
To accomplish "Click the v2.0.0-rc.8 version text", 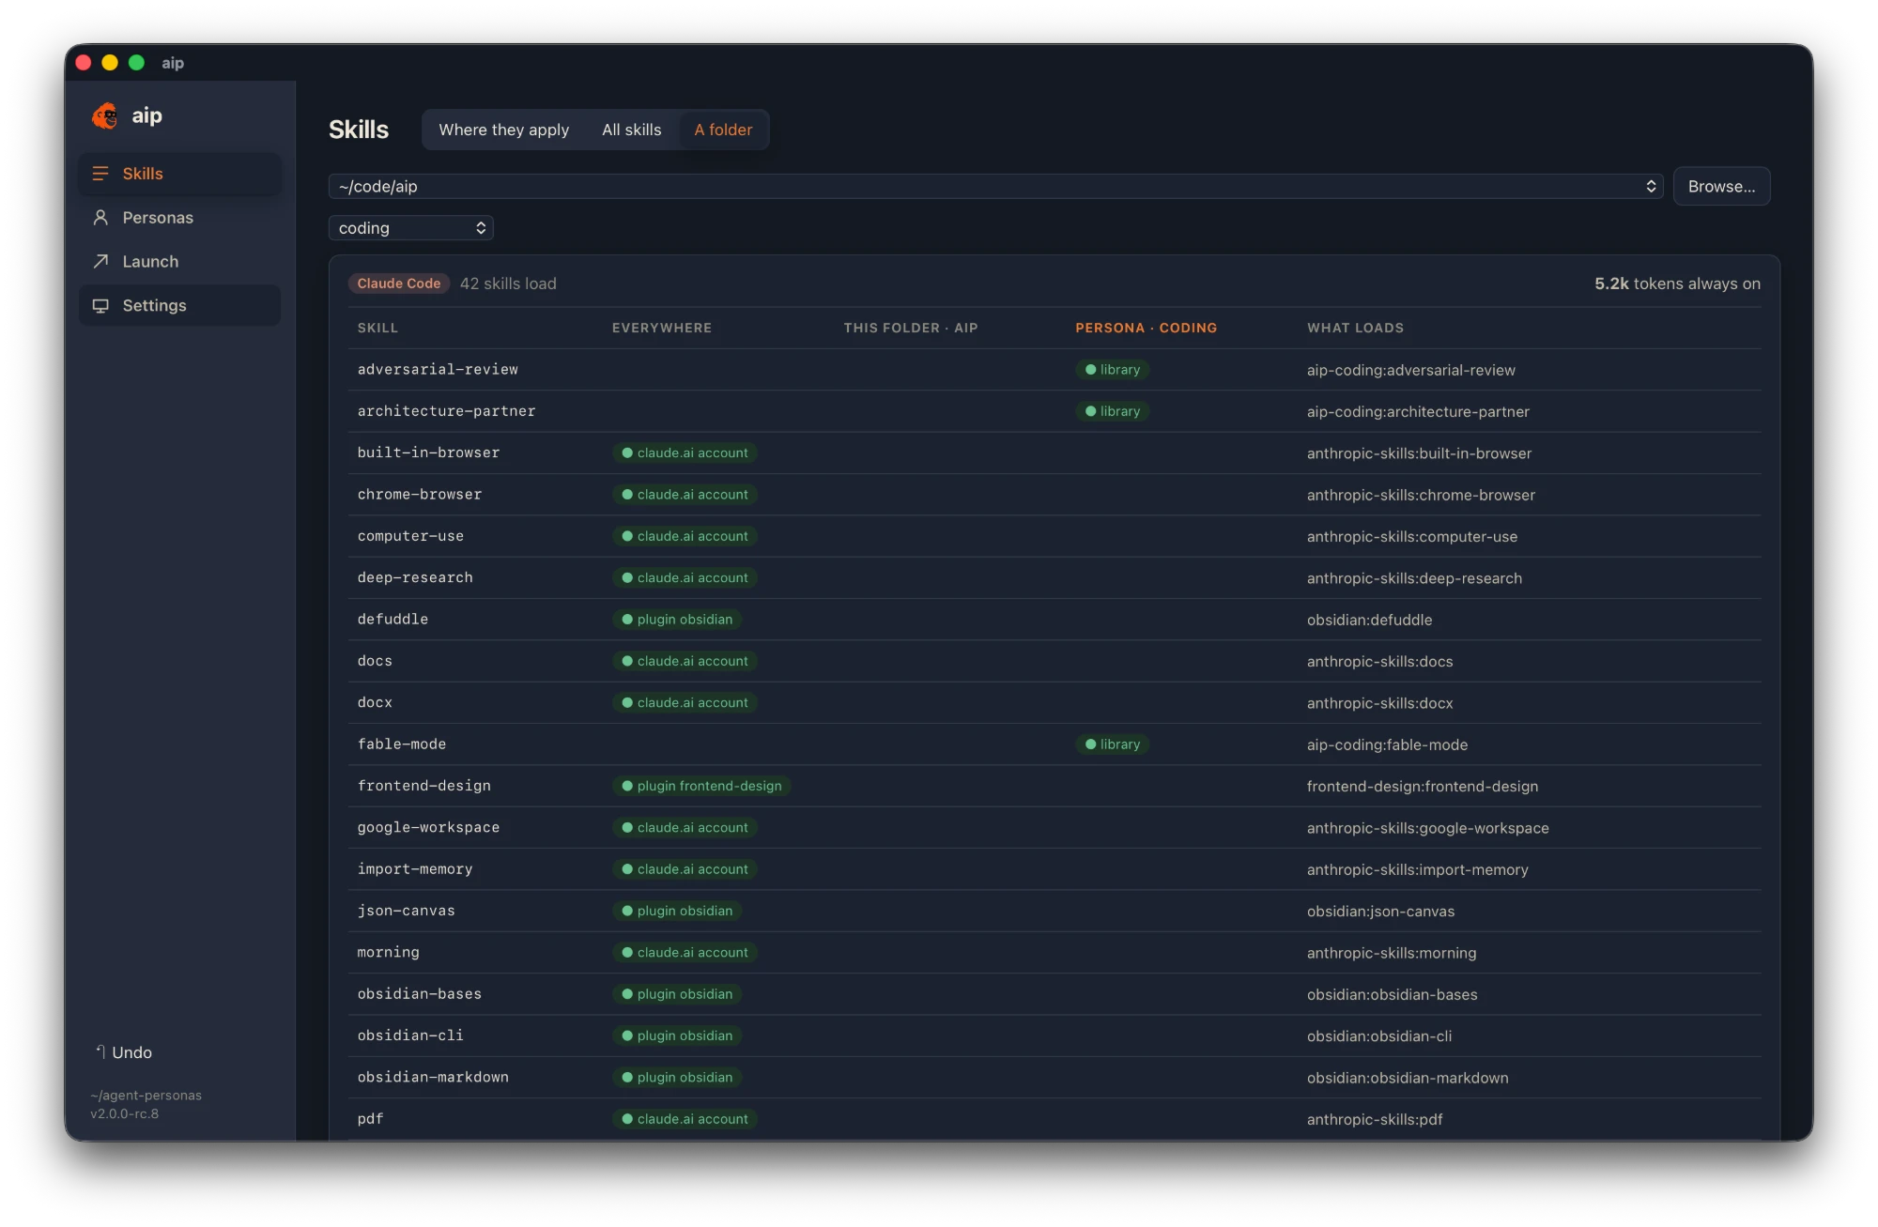I will coord(125,1114).
